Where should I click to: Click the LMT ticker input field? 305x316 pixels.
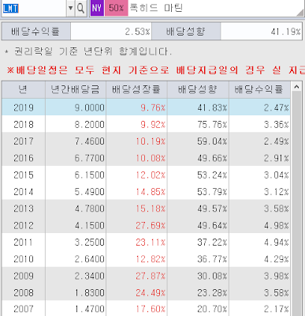(34, 8)
